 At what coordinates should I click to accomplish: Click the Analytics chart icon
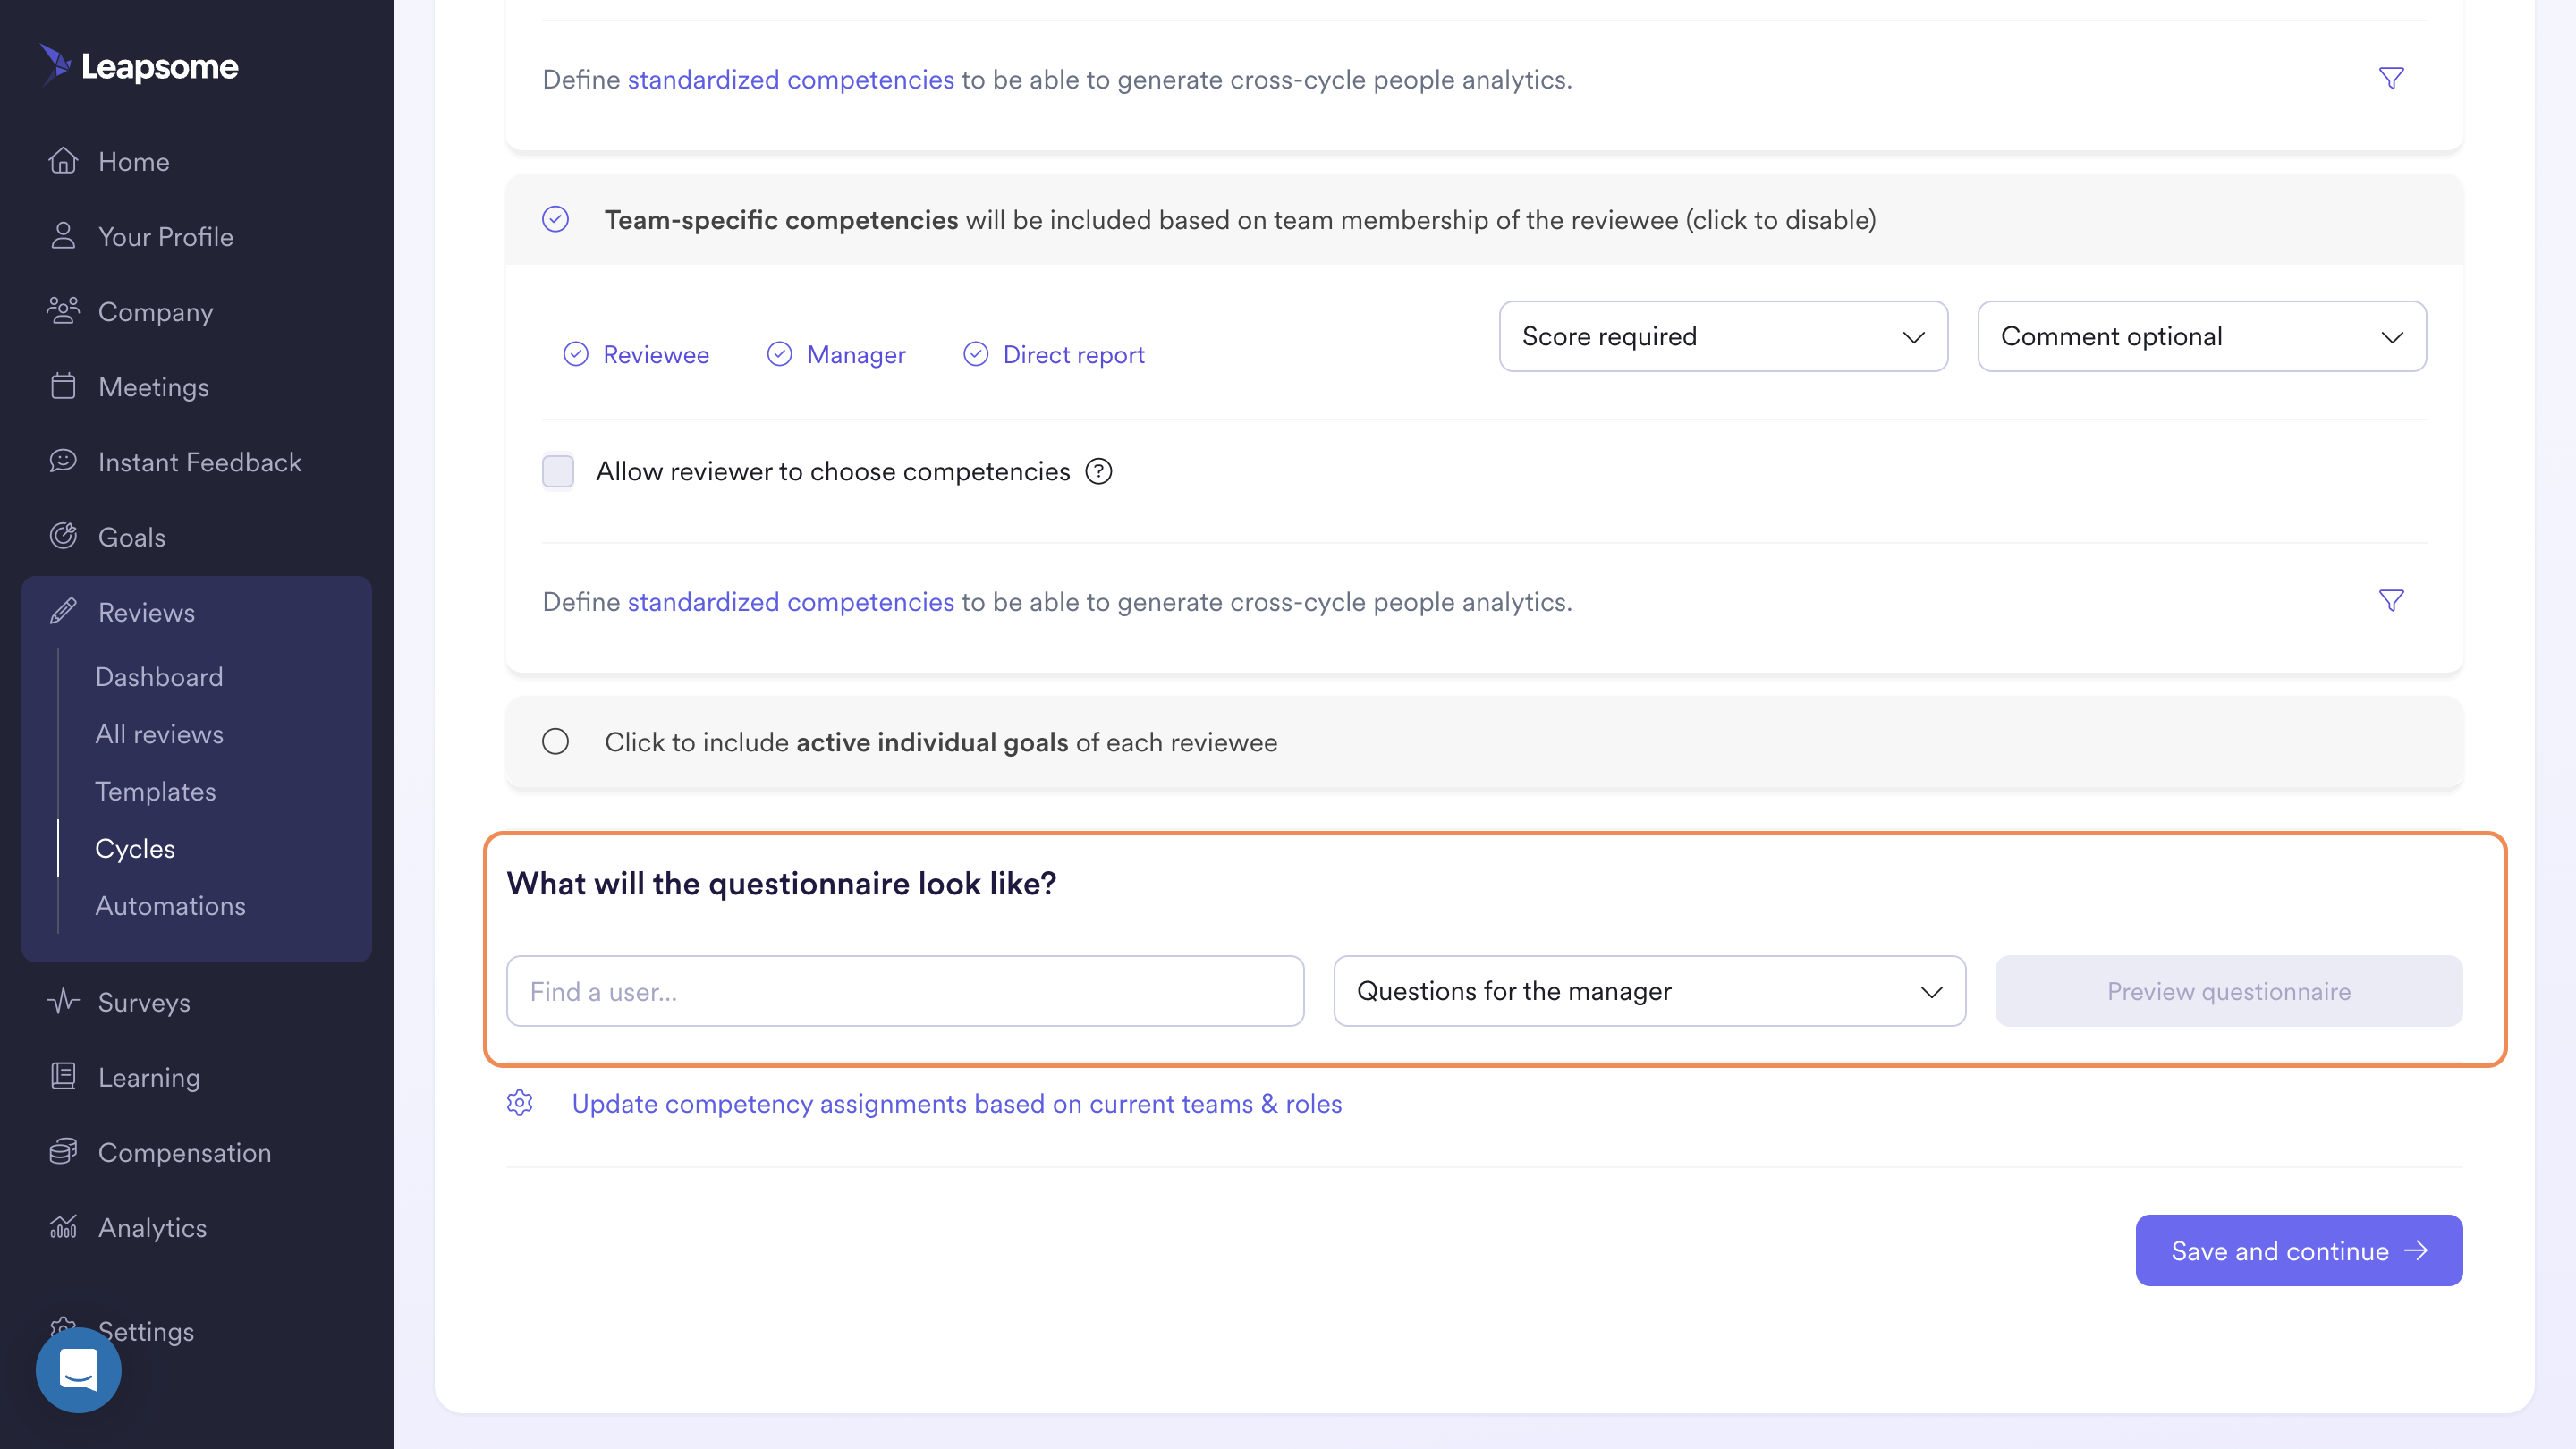point(63,1226)
